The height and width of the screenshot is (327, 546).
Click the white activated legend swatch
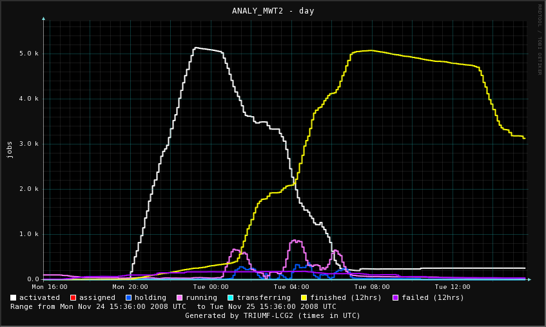tap(14, 297)
